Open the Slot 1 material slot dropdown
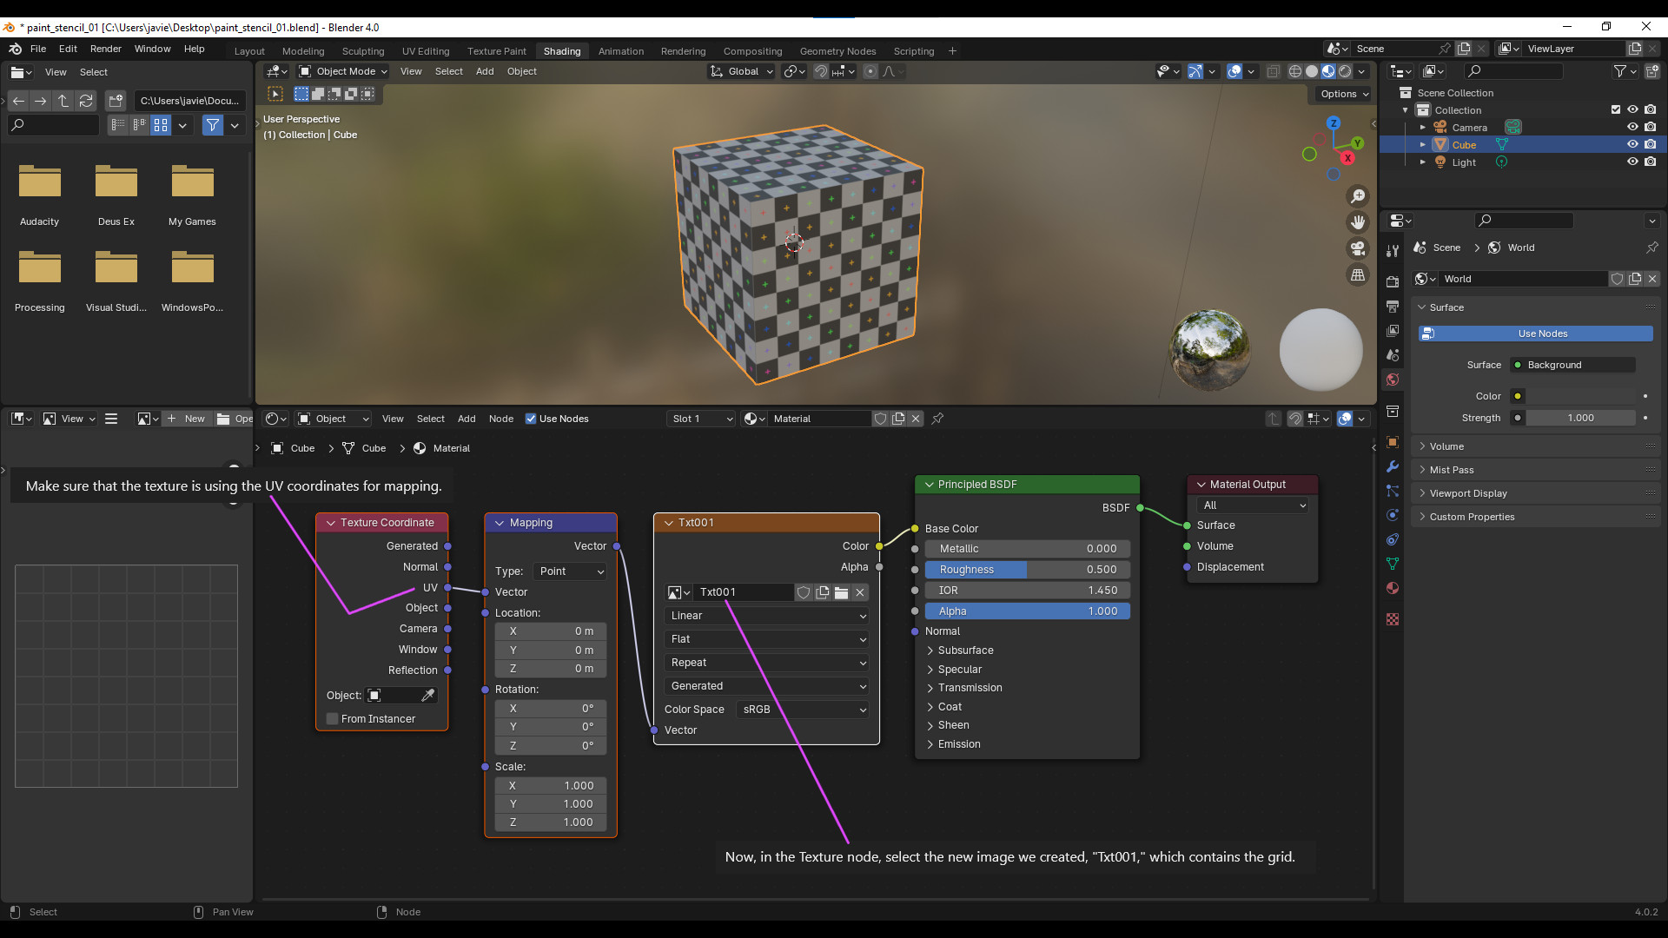This screenshot has width=1668, height=938. 702,419
